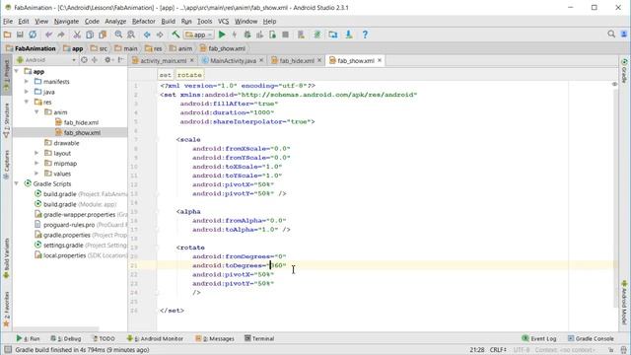Click the 'res' navigation bar breadcrumb
Screen dimensions: 631x355
(x=154, y=48)
